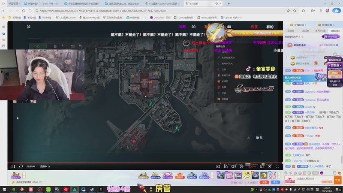Open the 标签管理 tab manager dropdown

point(14,3)
